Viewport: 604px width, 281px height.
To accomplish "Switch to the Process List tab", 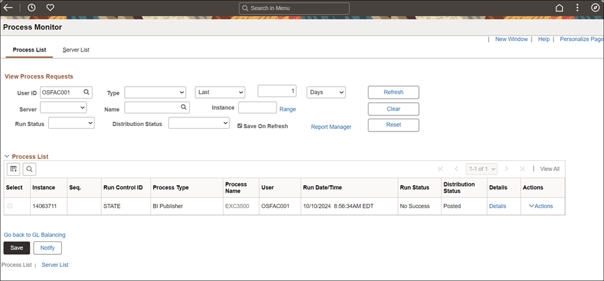I will (30, 50).
